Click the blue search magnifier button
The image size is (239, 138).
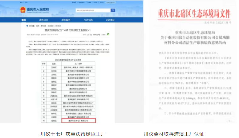(x=113, y=10)
